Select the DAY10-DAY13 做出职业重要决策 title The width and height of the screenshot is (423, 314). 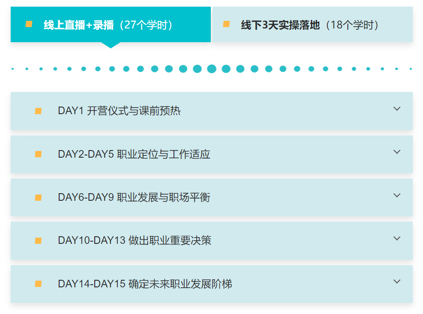pyautogui.click(x=134, y=241)
